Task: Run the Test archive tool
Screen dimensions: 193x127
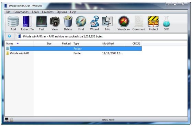Action: tap(42, 23)
